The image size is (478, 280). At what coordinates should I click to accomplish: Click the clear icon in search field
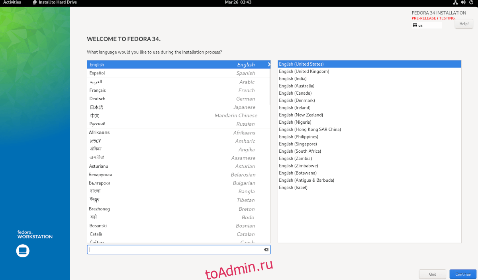(x=266, y=249)
